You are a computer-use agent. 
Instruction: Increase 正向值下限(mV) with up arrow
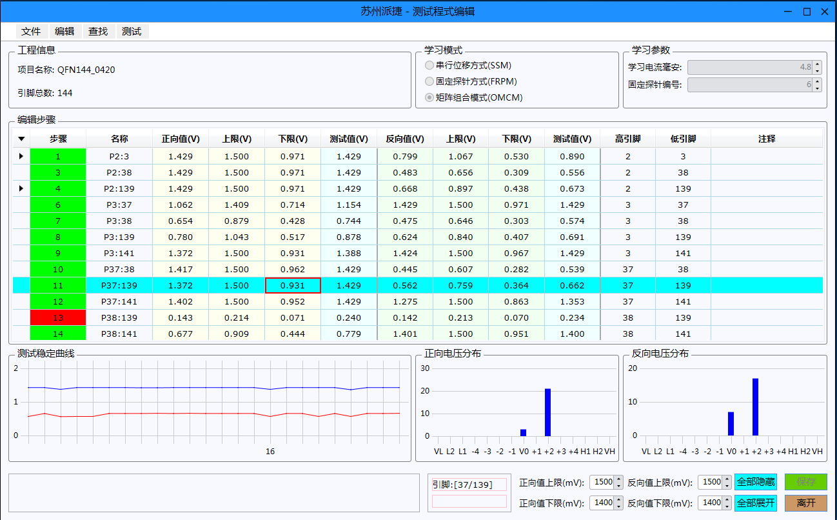619,499
